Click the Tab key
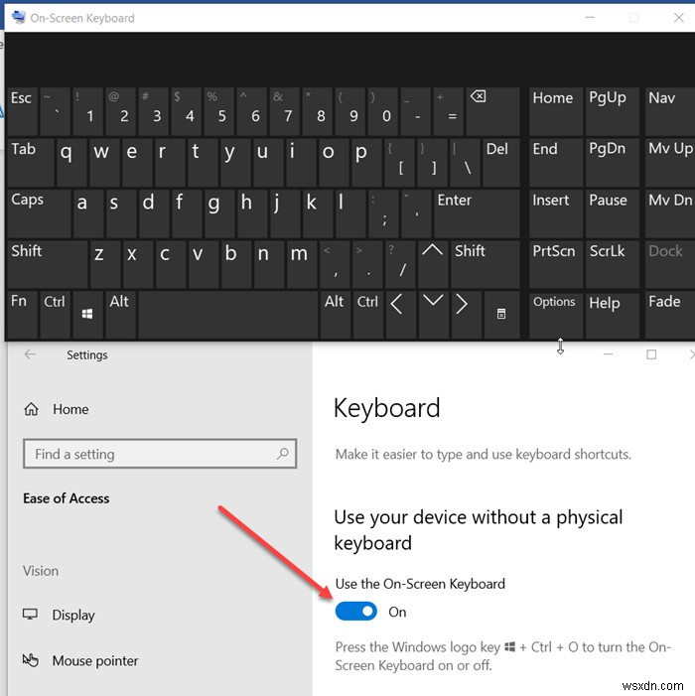Viewport: 695px width, 696px height. pos(31,163)
